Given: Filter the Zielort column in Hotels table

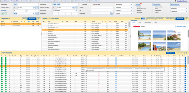Looking at the screenshot, I should [x=103, y=22].
